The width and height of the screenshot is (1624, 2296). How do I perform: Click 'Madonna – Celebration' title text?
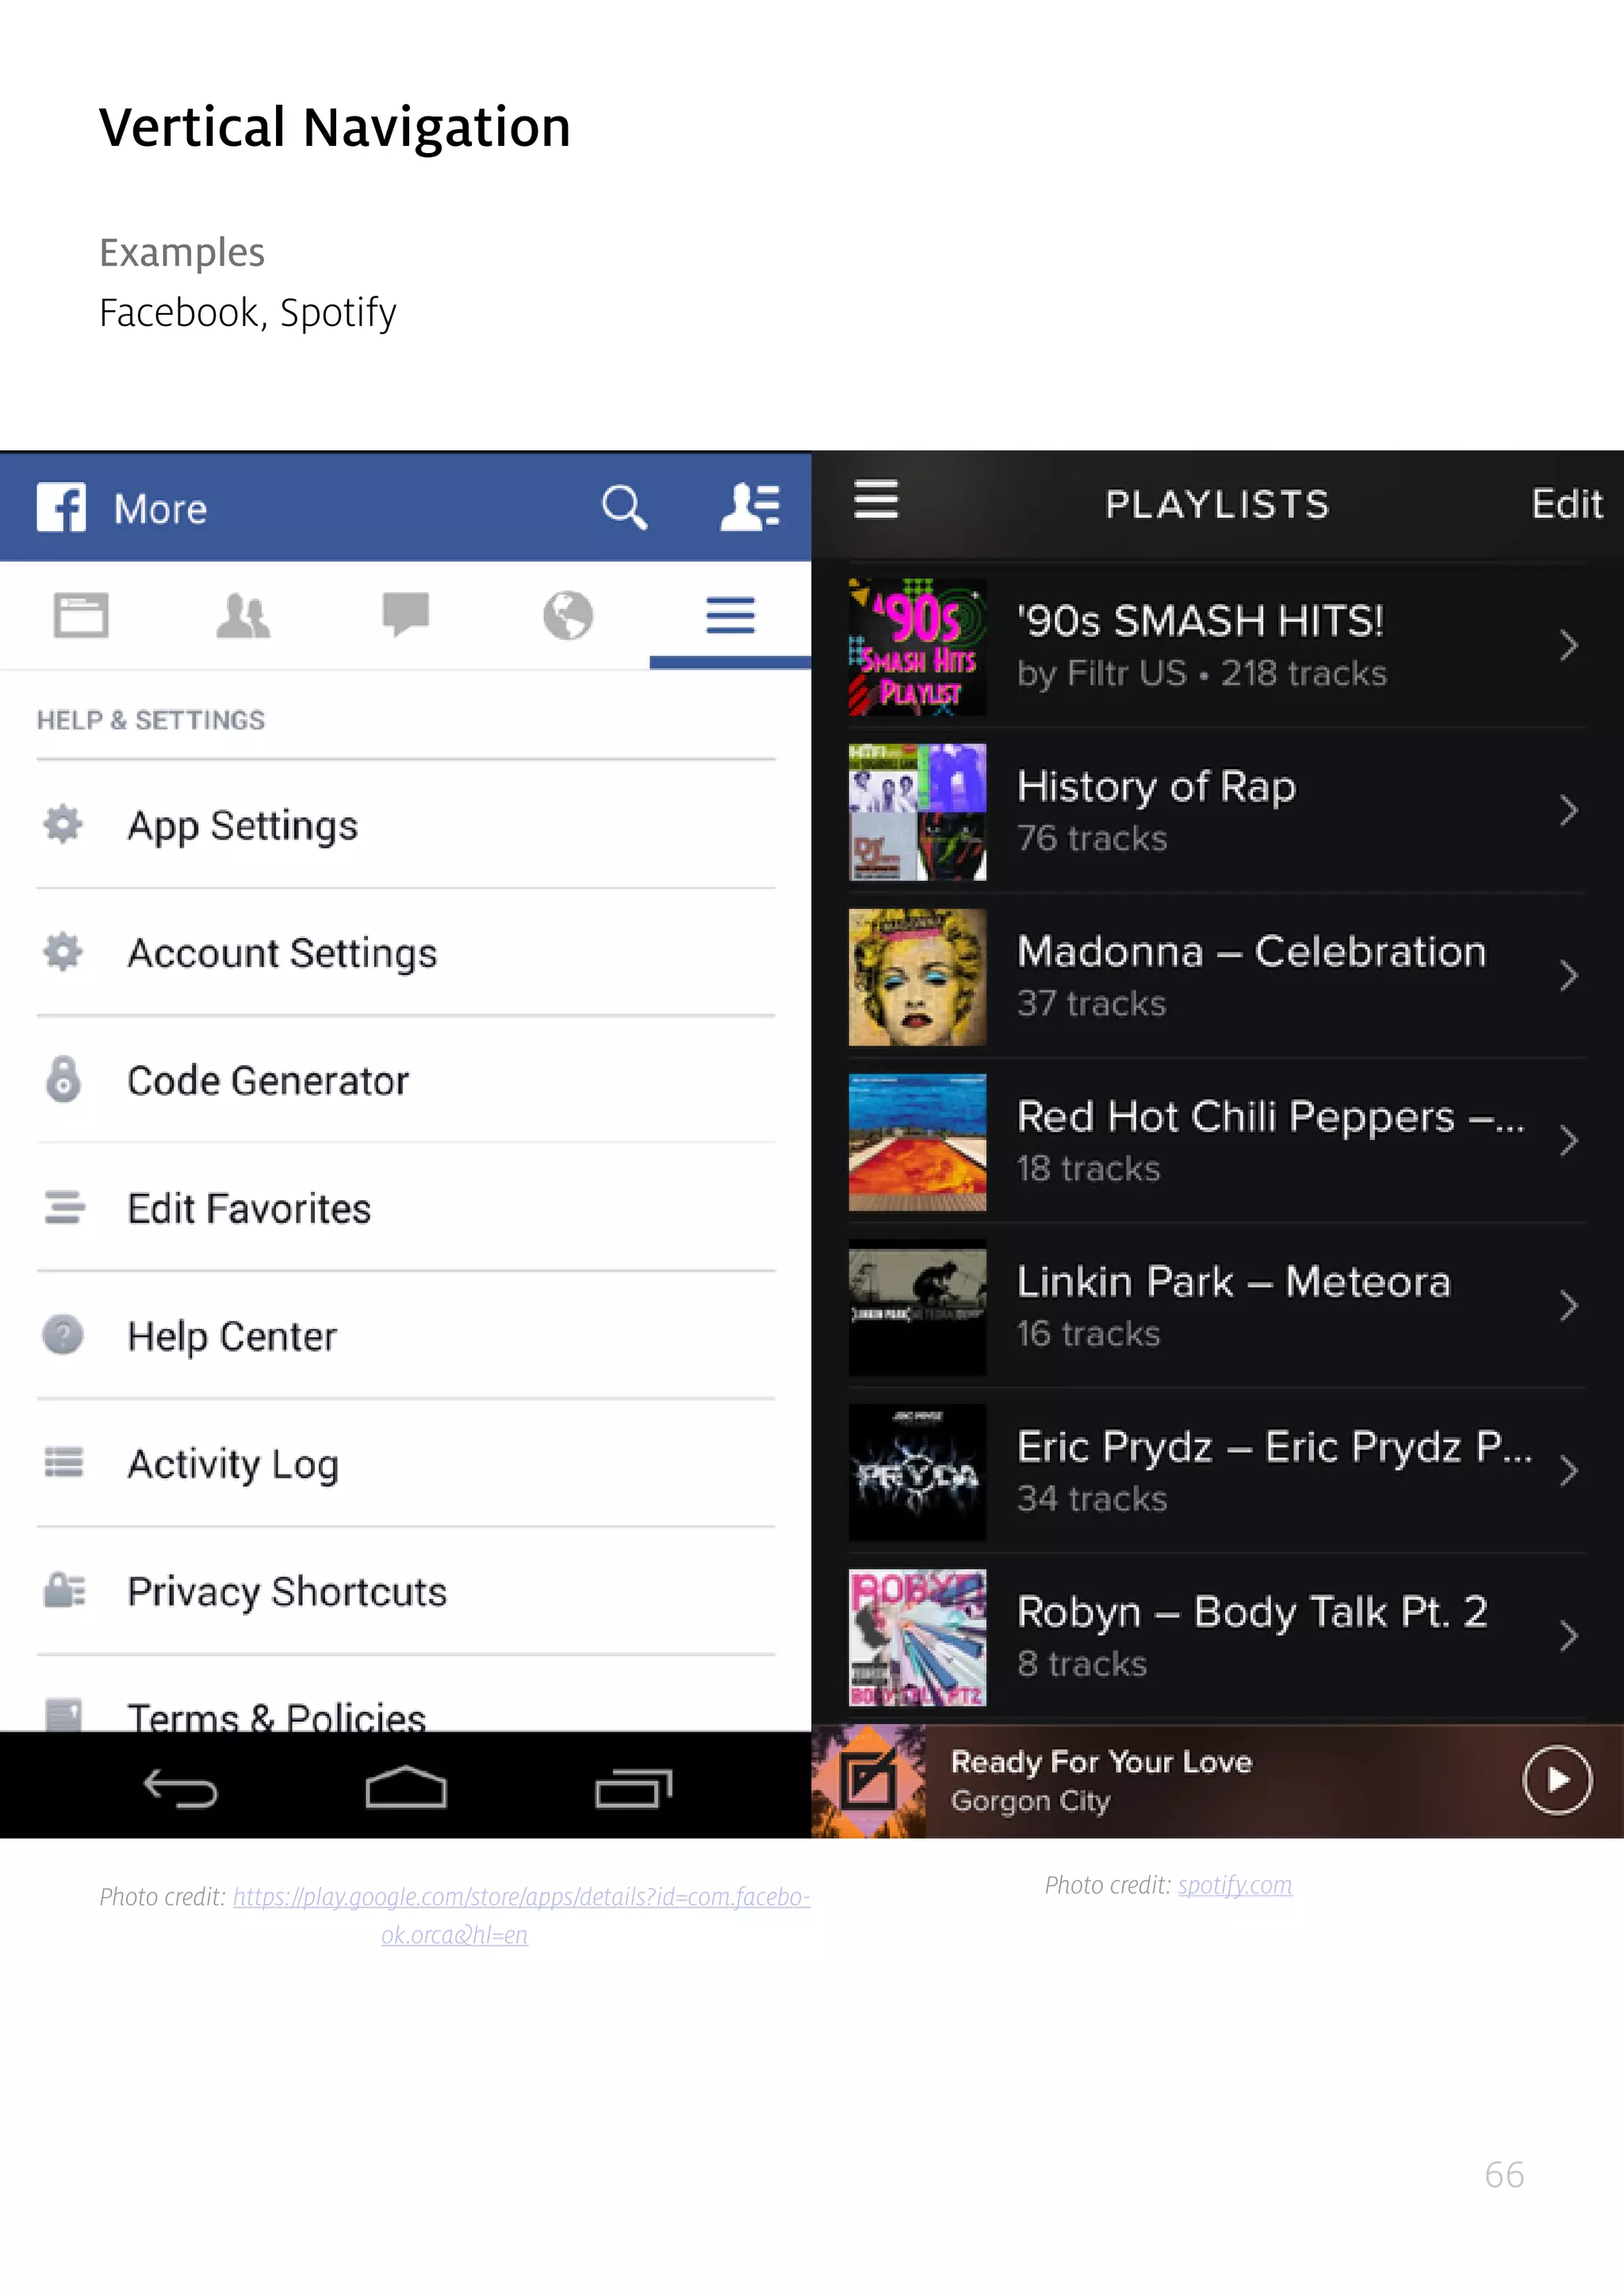[x=1251, y=951]
